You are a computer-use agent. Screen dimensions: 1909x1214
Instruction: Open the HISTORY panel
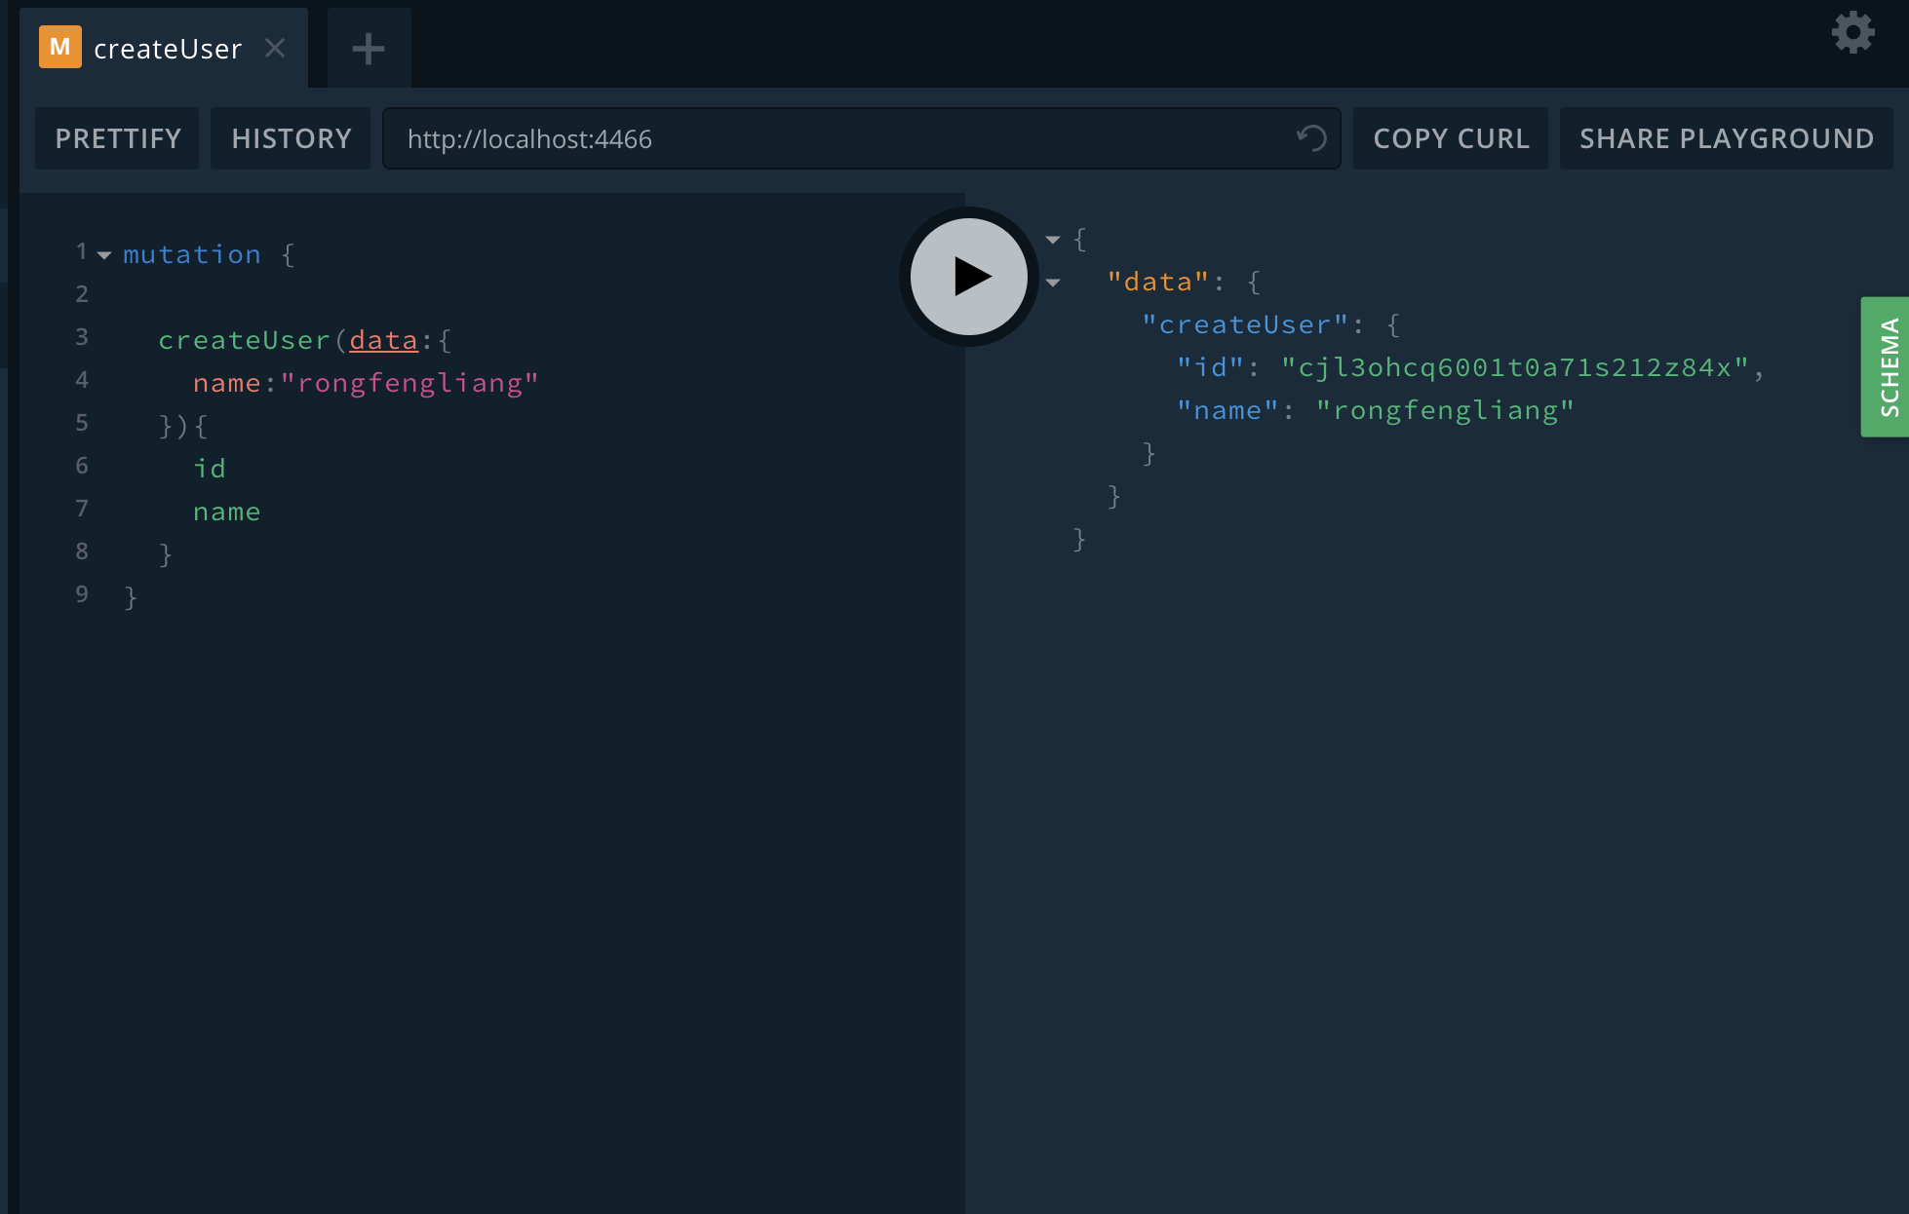[291, 137]
